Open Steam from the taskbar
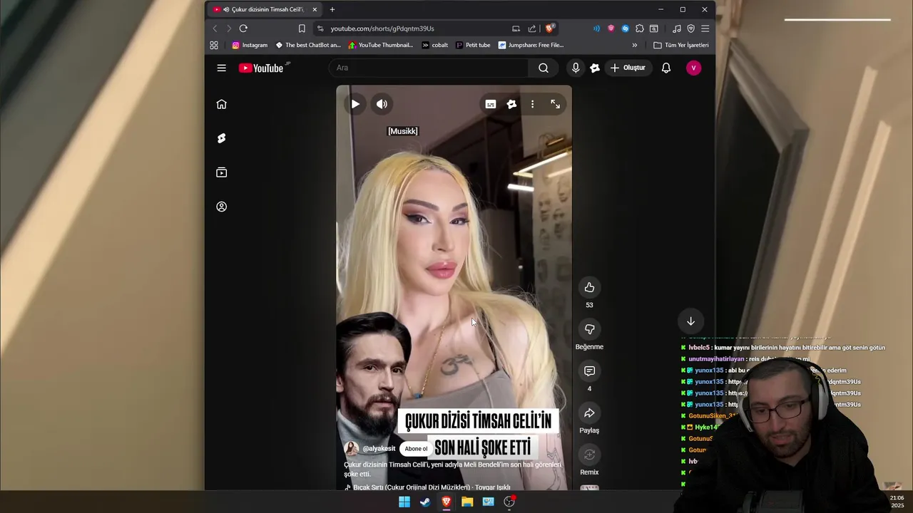The width and height of the screenshot is (913, 513). (425, 502)
